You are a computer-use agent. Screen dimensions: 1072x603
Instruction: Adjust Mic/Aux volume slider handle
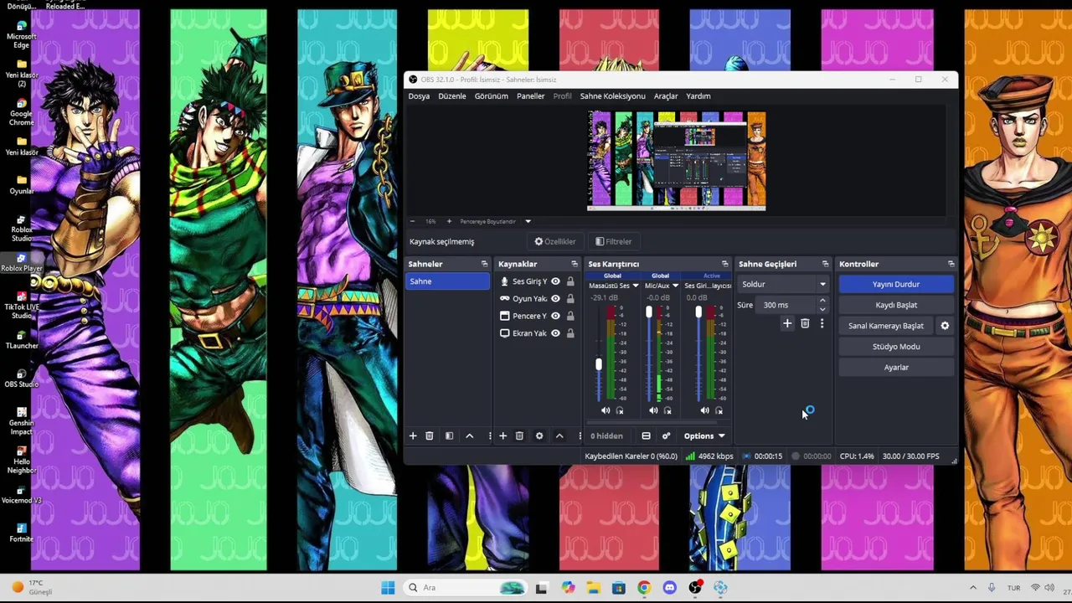click(x=648, y=312)
